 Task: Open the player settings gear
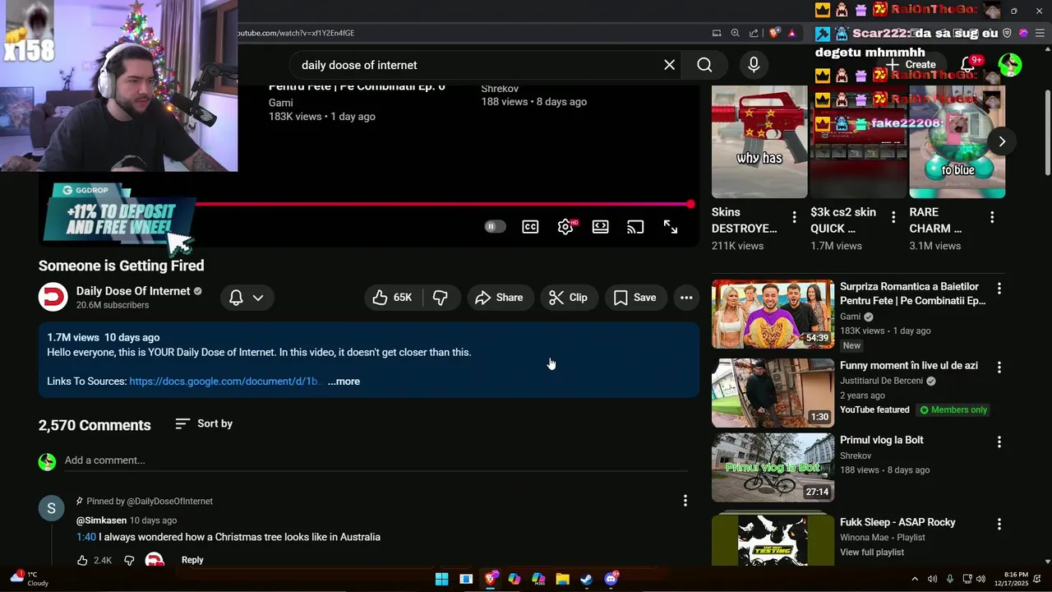tap(565, 227)
